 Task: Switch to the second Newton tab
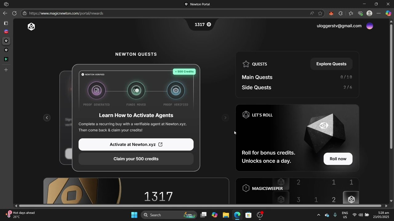(6, 50)
